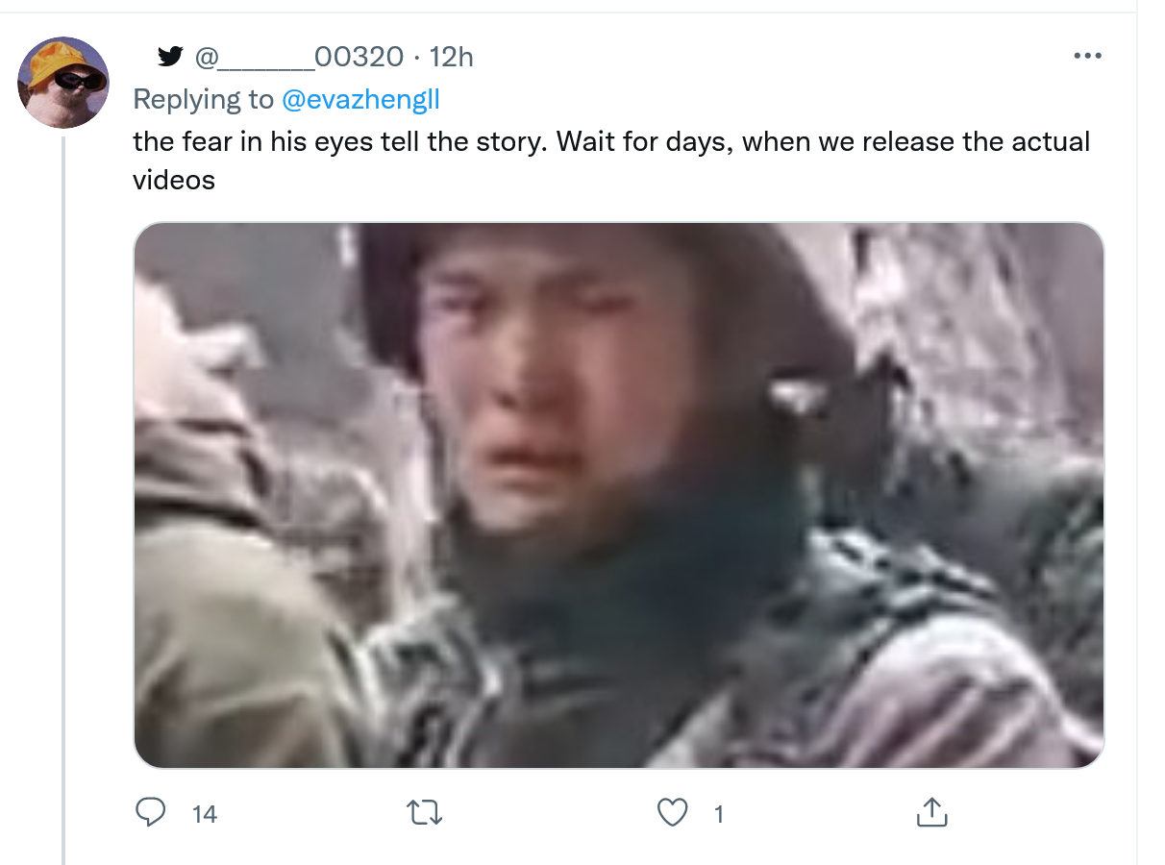Click the blank header space left of the three dots
This screenshot has height=865, width=1165.
click(769, 57)
